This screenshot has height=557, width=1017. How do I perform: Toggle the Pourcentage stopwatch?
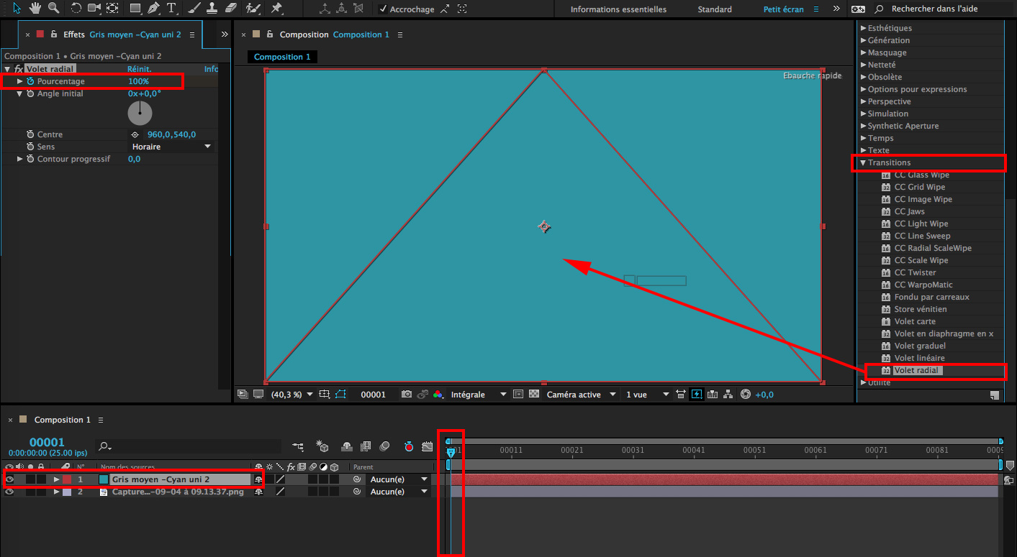point(30,81)
